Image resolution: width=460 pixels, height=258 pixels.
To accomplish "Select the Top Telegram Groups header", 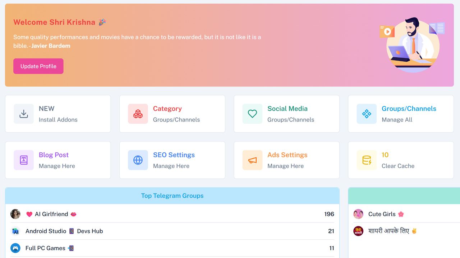I will point(172,196).
